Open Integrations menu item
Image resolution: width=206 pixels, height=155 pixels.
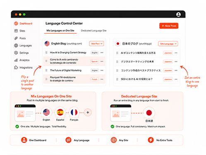click(x=23, y=67)
